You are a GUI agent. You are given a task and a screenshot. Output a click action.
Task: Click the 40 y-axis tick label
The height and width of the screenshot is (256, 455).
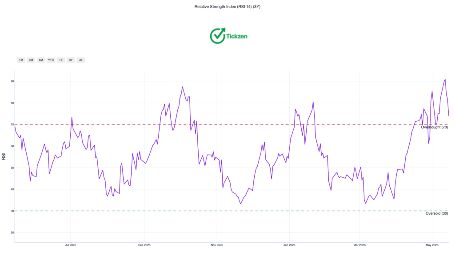(12, 189)
